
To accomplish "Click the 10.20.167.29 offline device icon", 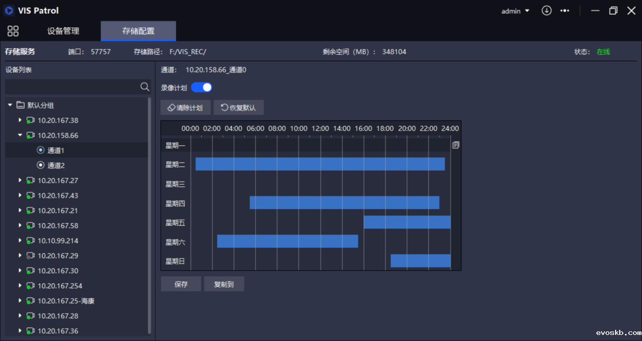I will (30, 256).
